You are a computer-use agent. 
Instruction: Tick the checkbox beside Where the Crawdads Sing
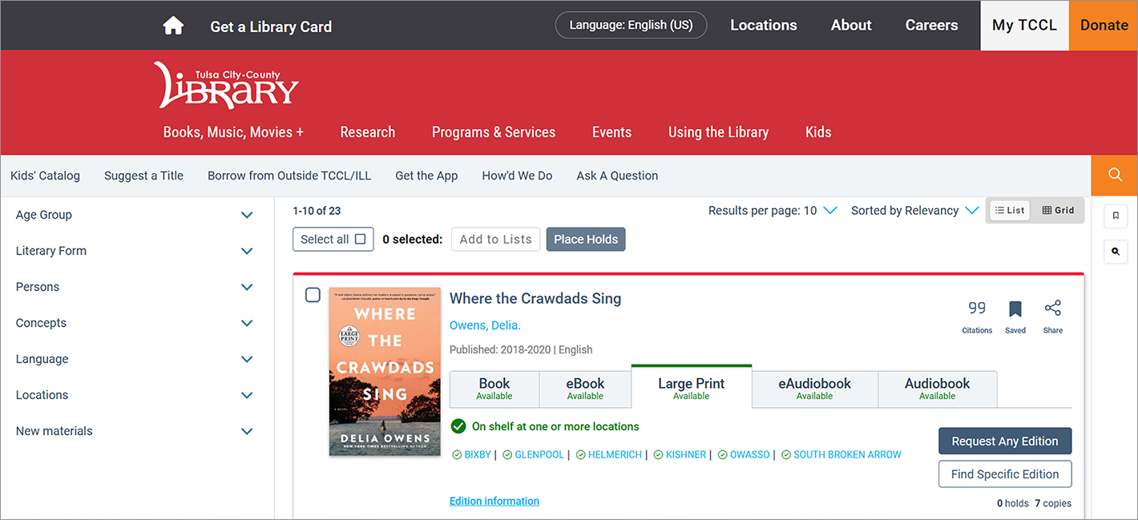[313, 295]
